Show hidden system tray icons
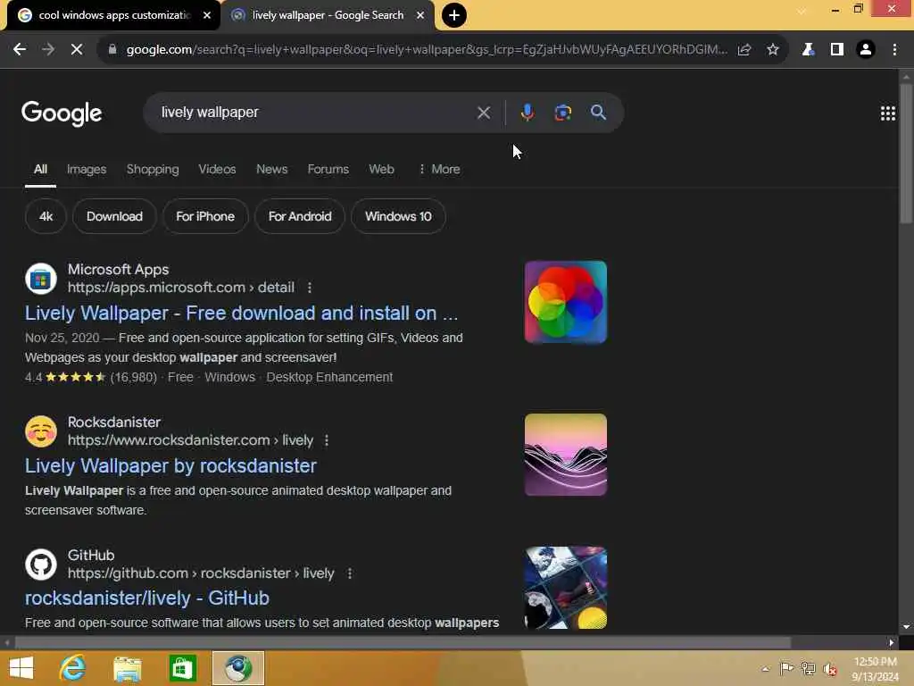The height and width of the screenshot is (686, 914). (765, 669)
